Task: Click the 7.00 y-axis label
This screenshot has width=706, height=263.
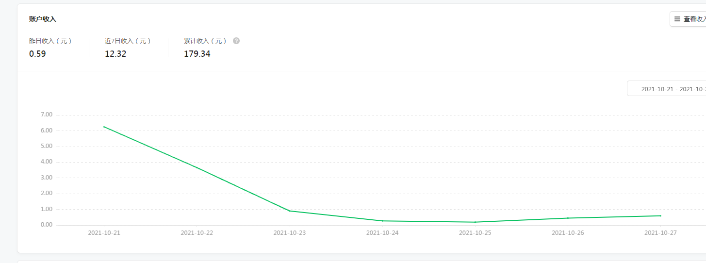Action: [47, 115]
